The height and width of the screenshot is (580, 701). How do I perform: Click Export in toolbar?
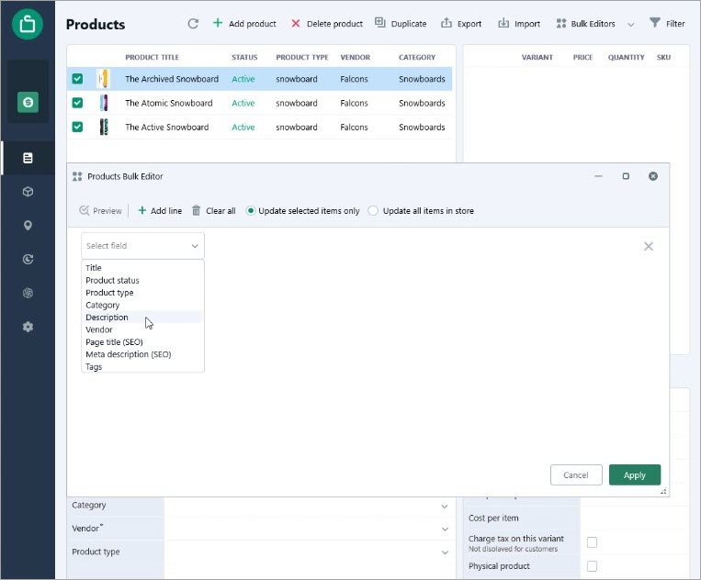[461, 24]
